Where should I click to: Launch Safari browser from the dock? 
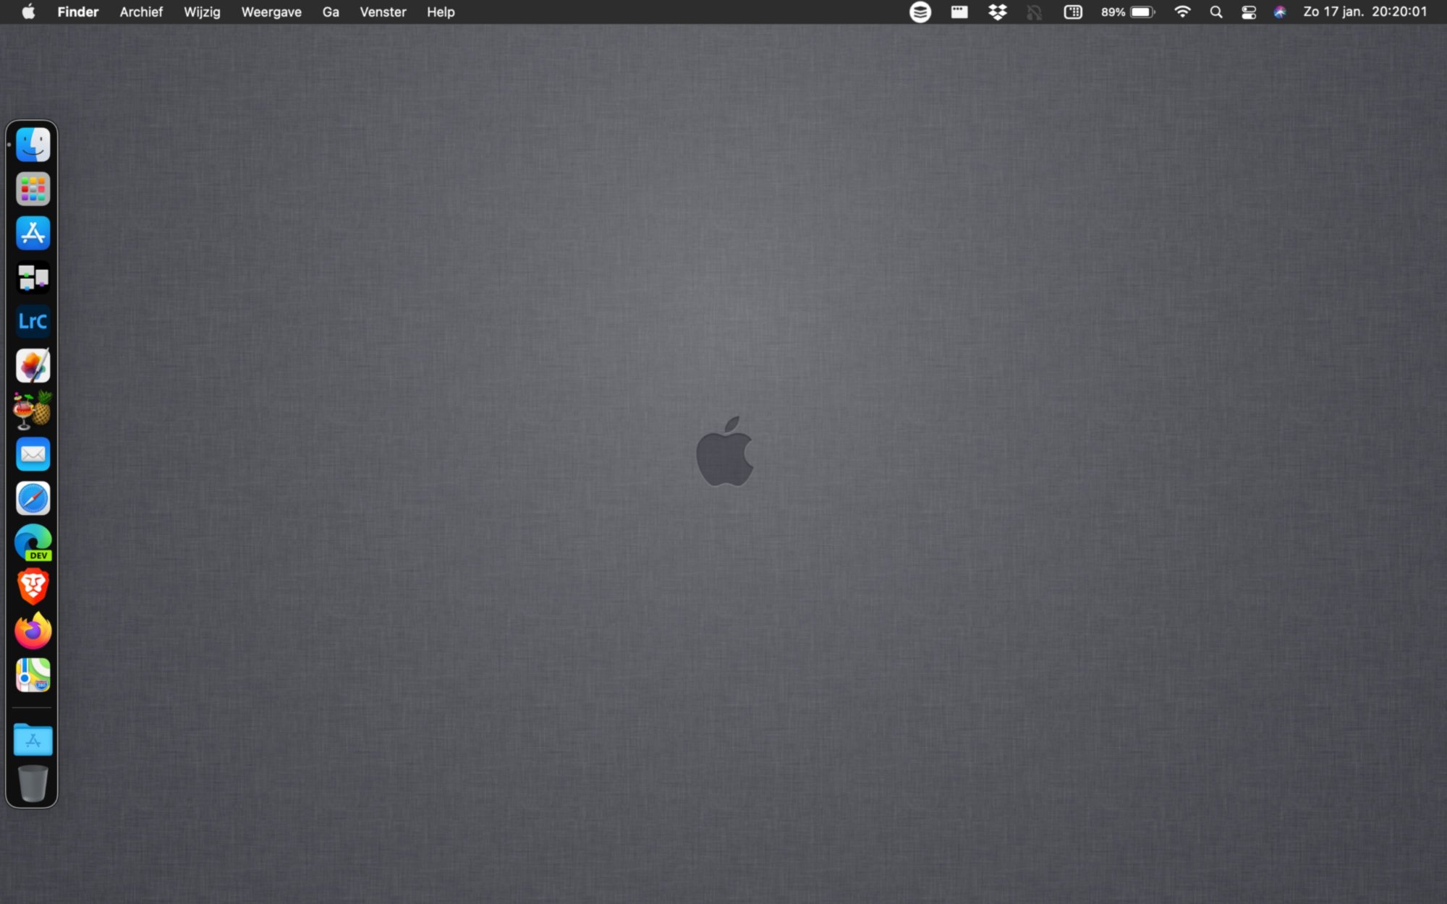[33, 498]
